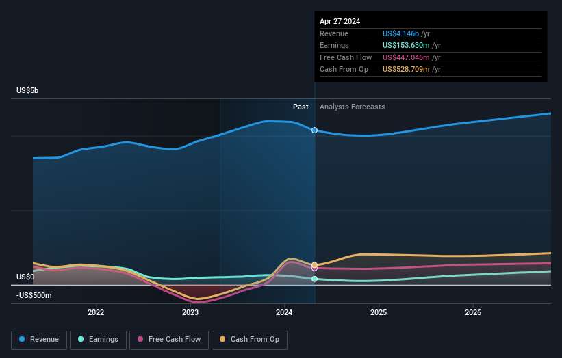Click the US$153.630m earnings value

pos(406,45)
